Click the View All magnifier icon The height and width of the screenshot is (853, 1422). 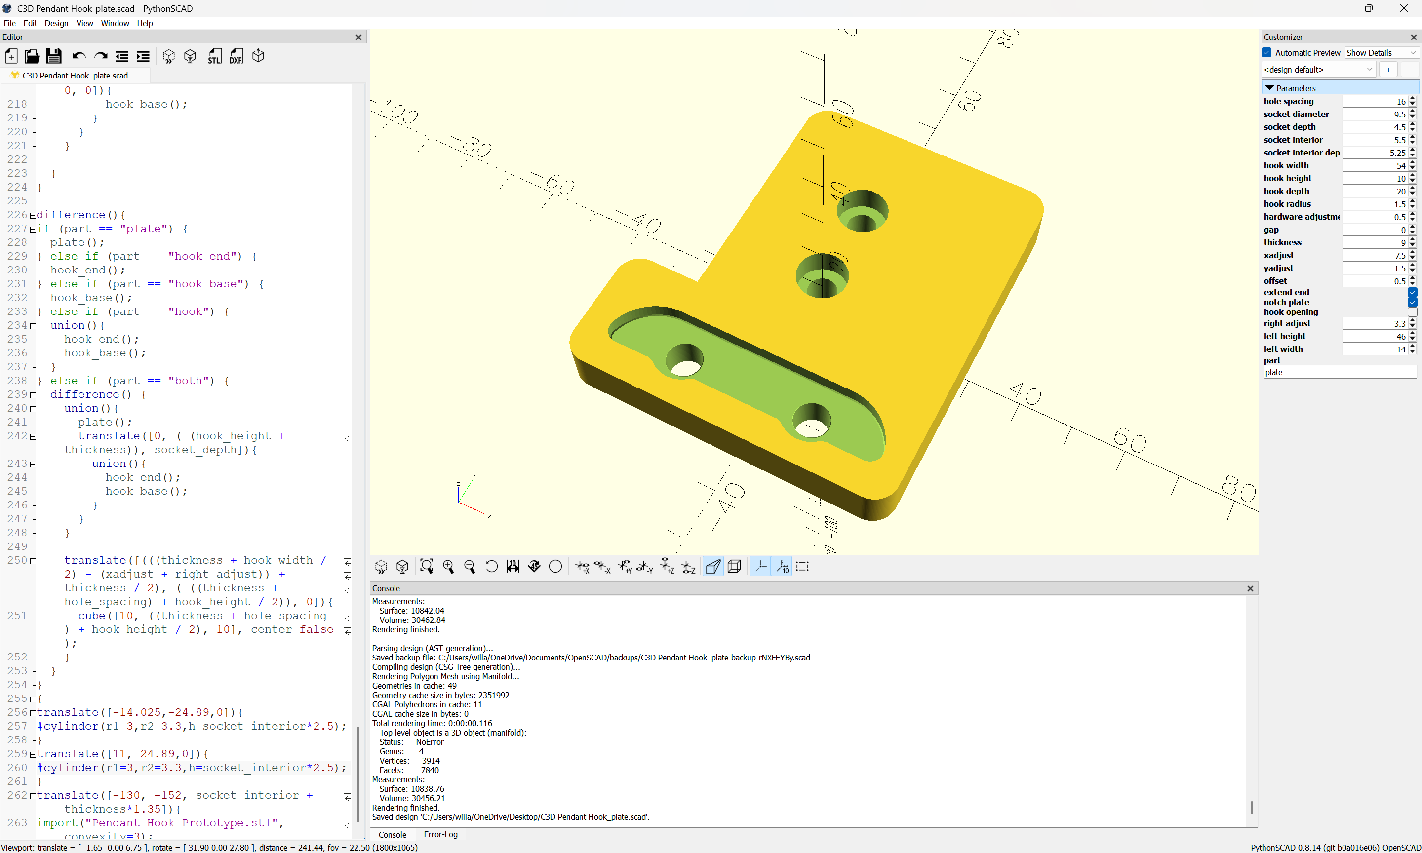[427, 567]
